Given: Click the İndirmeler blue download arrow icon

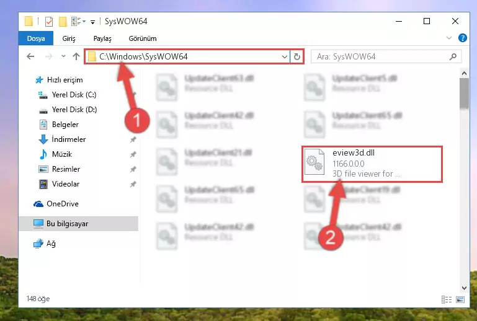Looking at the screenshot, I should 43,139.
